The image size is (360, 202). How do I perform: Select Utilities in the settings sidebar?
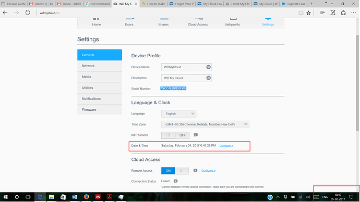pyautogui.click(x=100, y=88)
